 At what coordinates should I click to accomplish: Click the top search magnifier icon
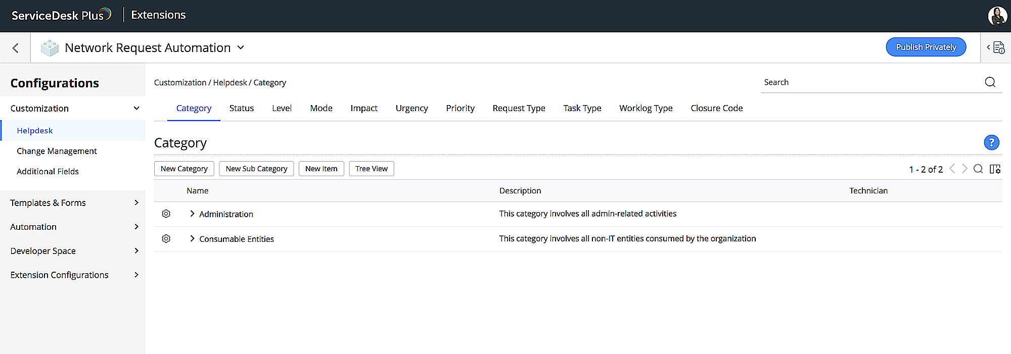tap(990, 82)
